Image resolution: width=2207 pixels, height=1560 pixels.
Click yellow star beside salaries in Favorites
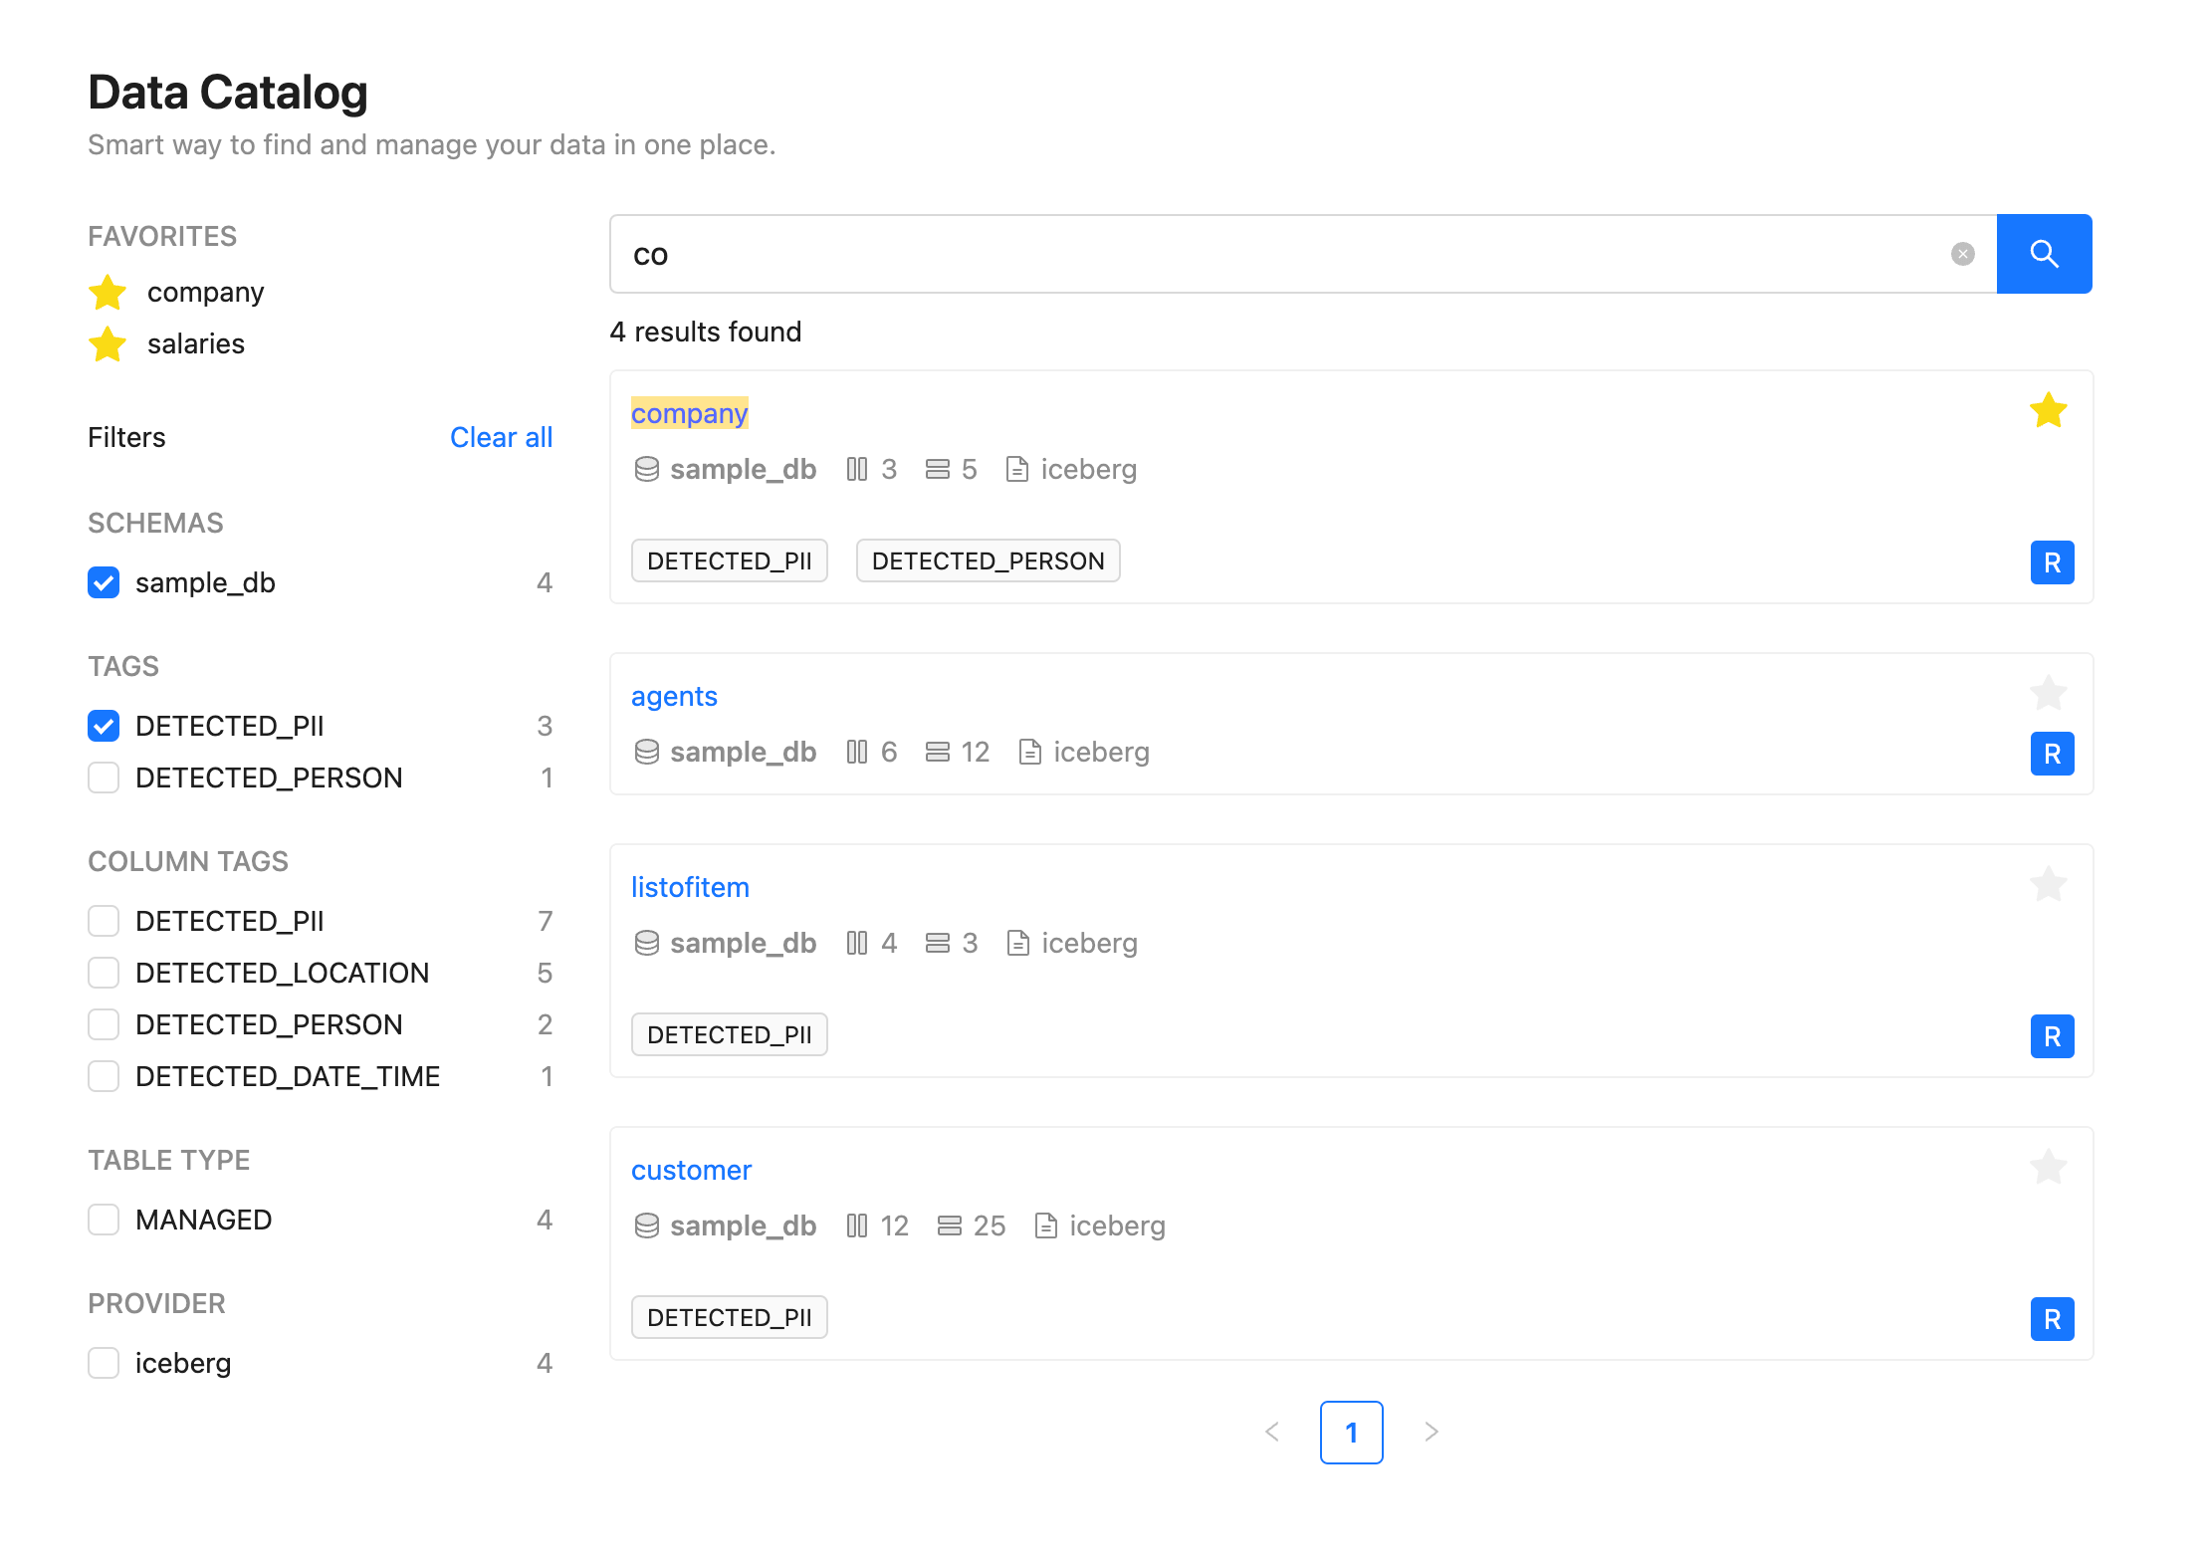point(108,344)
